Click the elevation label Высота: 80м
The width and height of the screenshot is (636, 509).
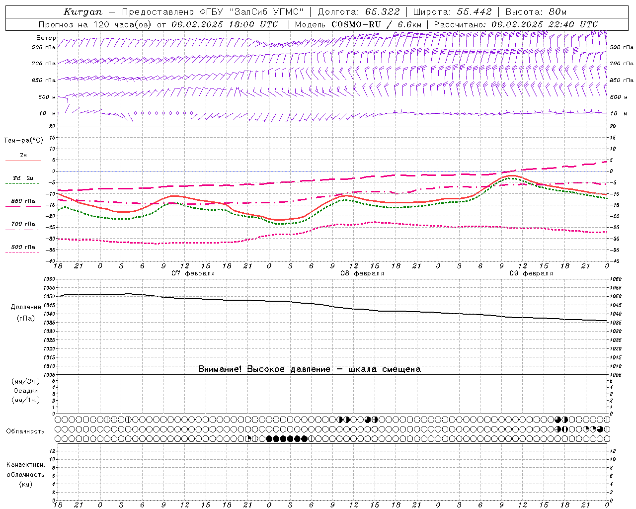click(x=536, y=12)
